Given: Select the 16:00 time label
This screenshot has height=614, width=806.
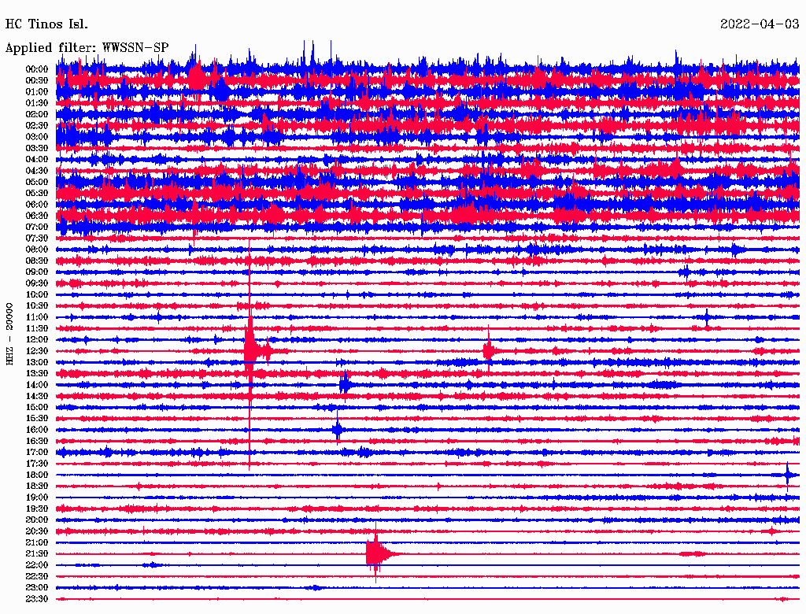Looking at the screenshot, I should click(37, 430).
